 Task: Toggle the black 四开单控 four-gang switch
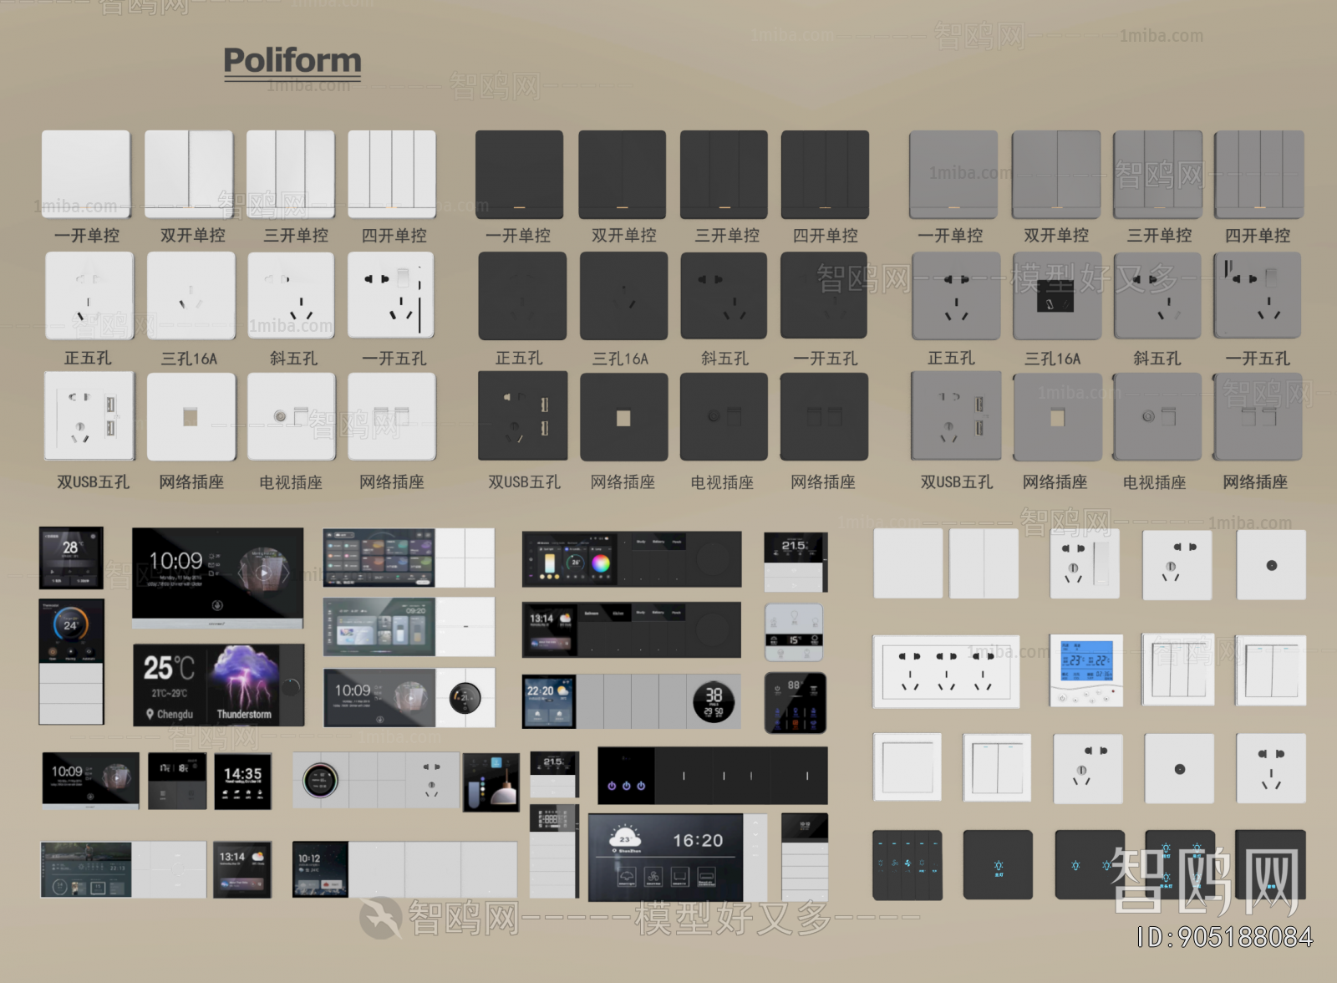tap(823, 176)
